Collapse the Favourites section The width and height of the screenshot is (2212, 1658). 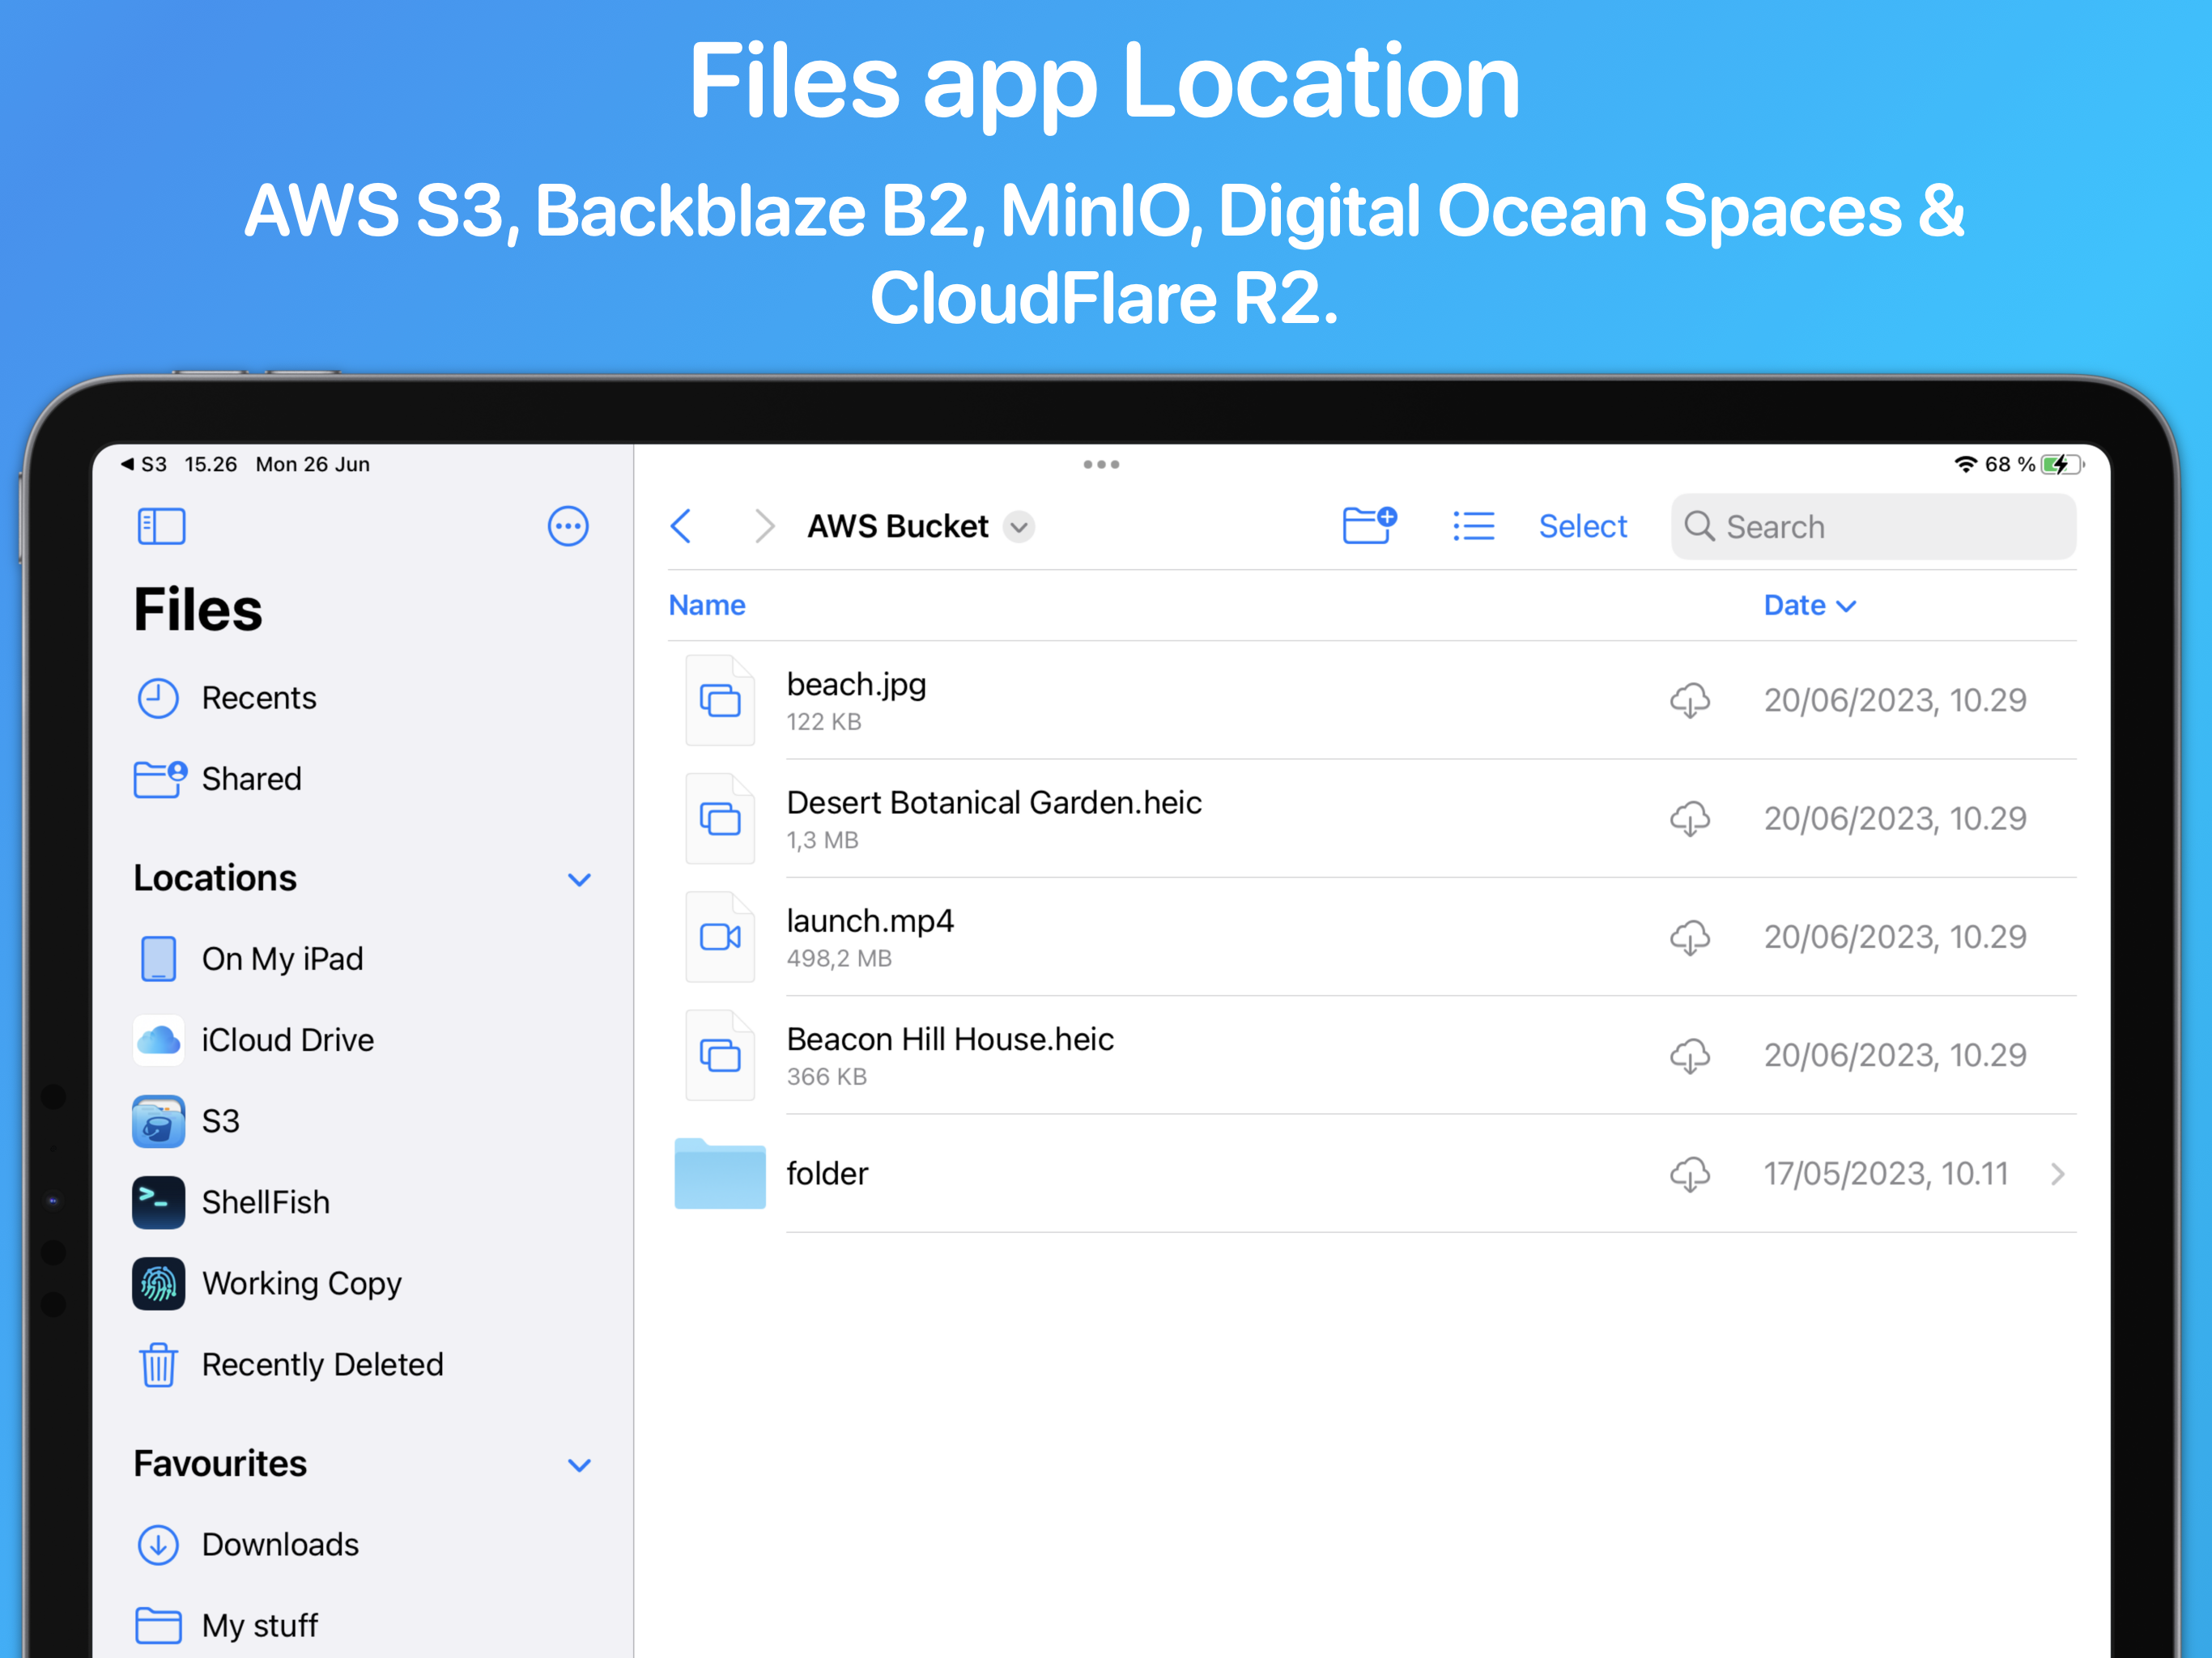point(579,1465)
